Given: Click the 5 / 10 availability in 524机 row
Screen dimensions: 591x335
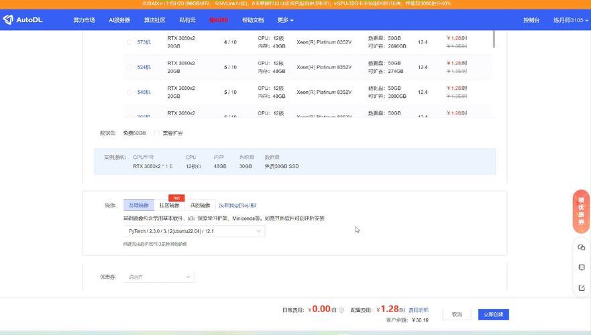Looking at the screenshot, I should pos(230,68).
